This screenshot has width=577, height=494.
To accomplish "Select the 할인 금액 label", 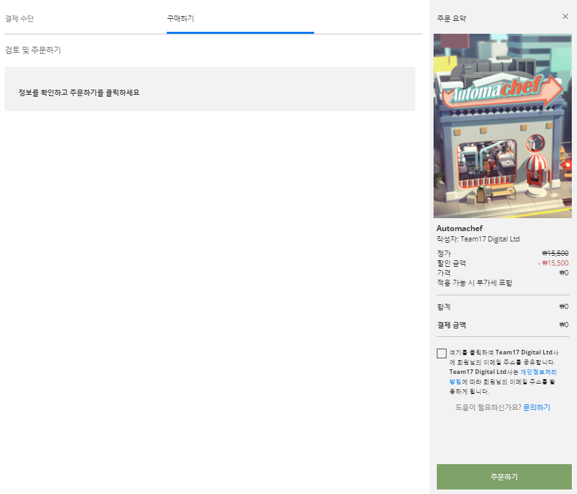I will pos(452,263).
